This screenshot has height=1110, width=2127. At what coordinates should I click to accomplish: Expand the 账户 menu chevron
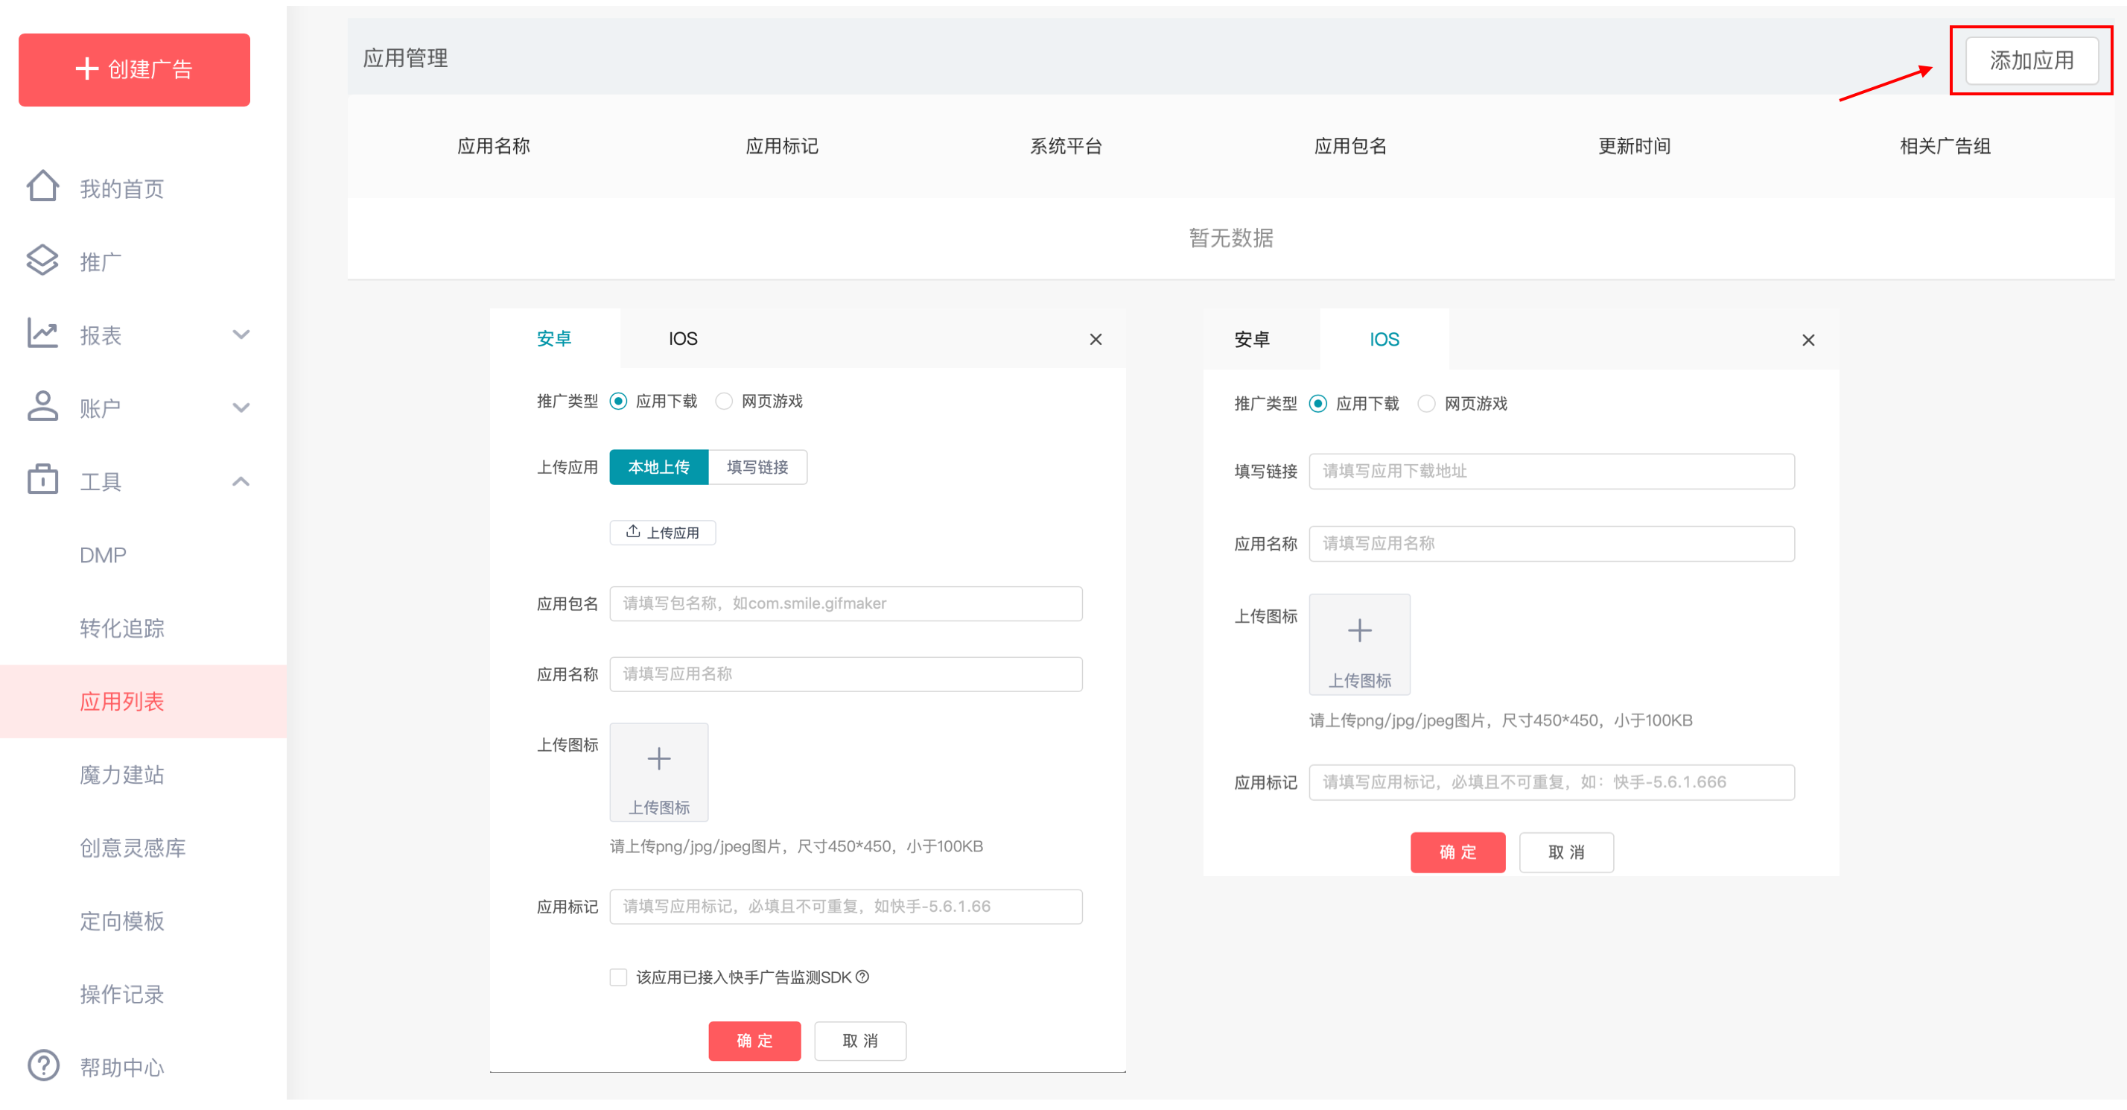click(241, 408)
